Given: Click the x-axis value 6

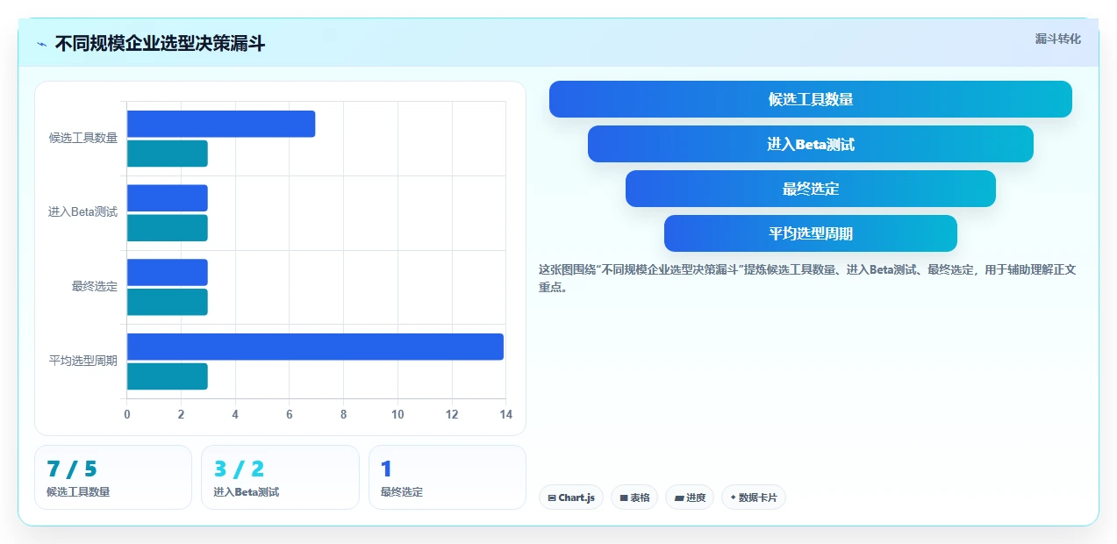Looking at the screenshot, I should [290, 414].
